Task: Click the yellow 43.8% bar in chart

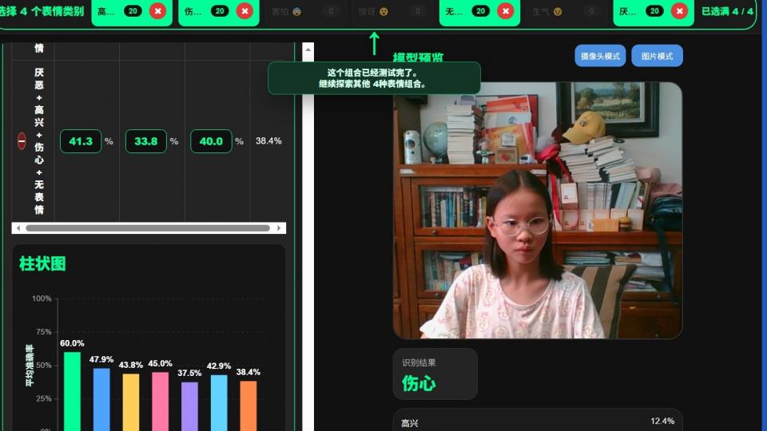Action: click(130, 402)
